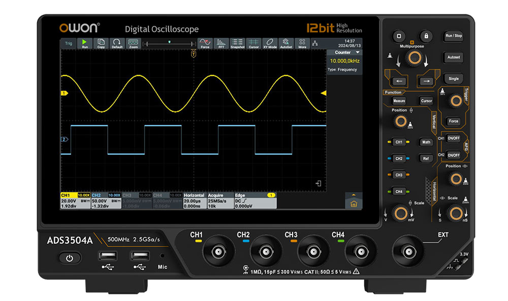Click the Measure function button
The height and width of the screenshot is (301, 508).
tap(399, 101)
